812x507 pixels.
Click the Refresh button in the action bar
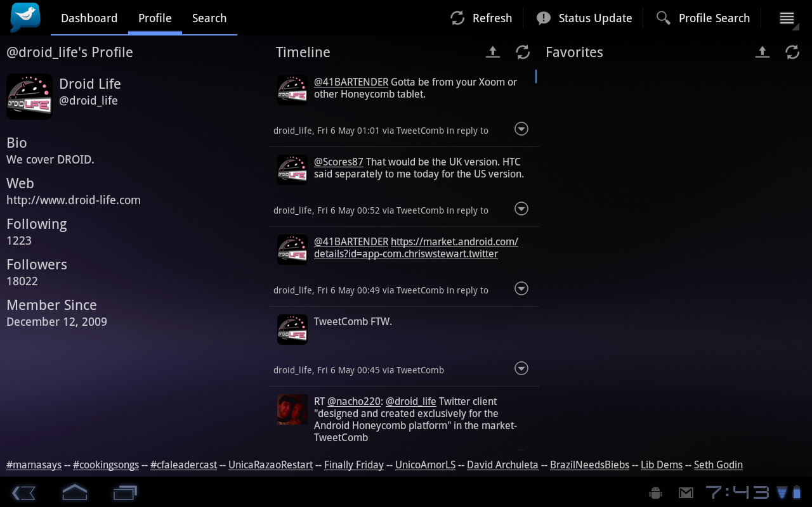(x=481, y=18)
